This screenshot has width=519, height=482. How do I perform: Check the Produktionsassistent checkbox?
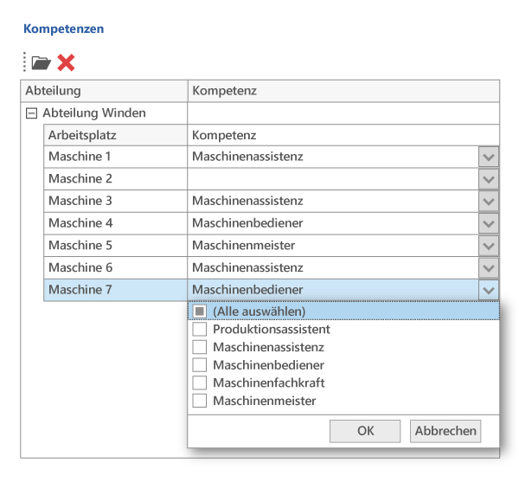[200, 329]
